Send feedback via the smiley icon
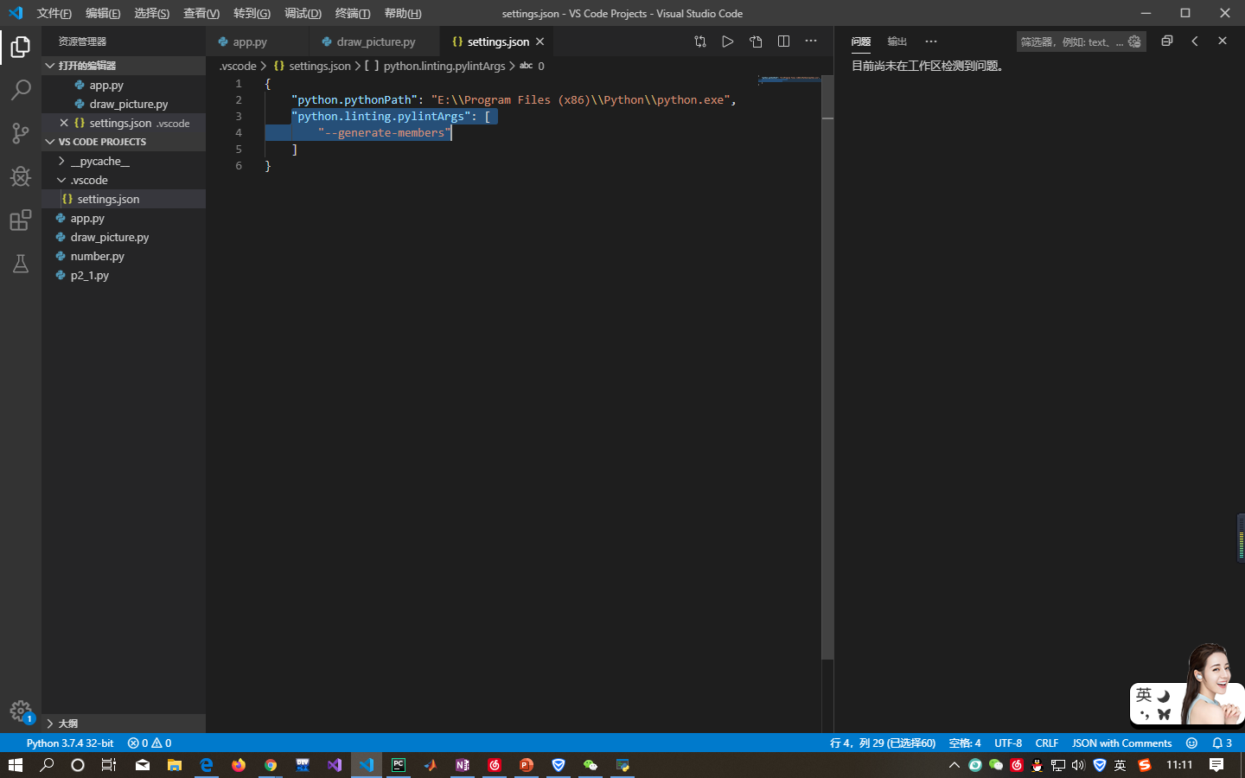 coord(1191,743)
